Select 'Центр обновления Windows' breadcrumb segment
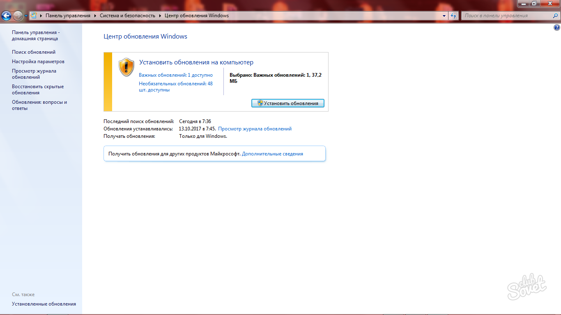Screen dimensions: 561x315 tap(196, 16)
